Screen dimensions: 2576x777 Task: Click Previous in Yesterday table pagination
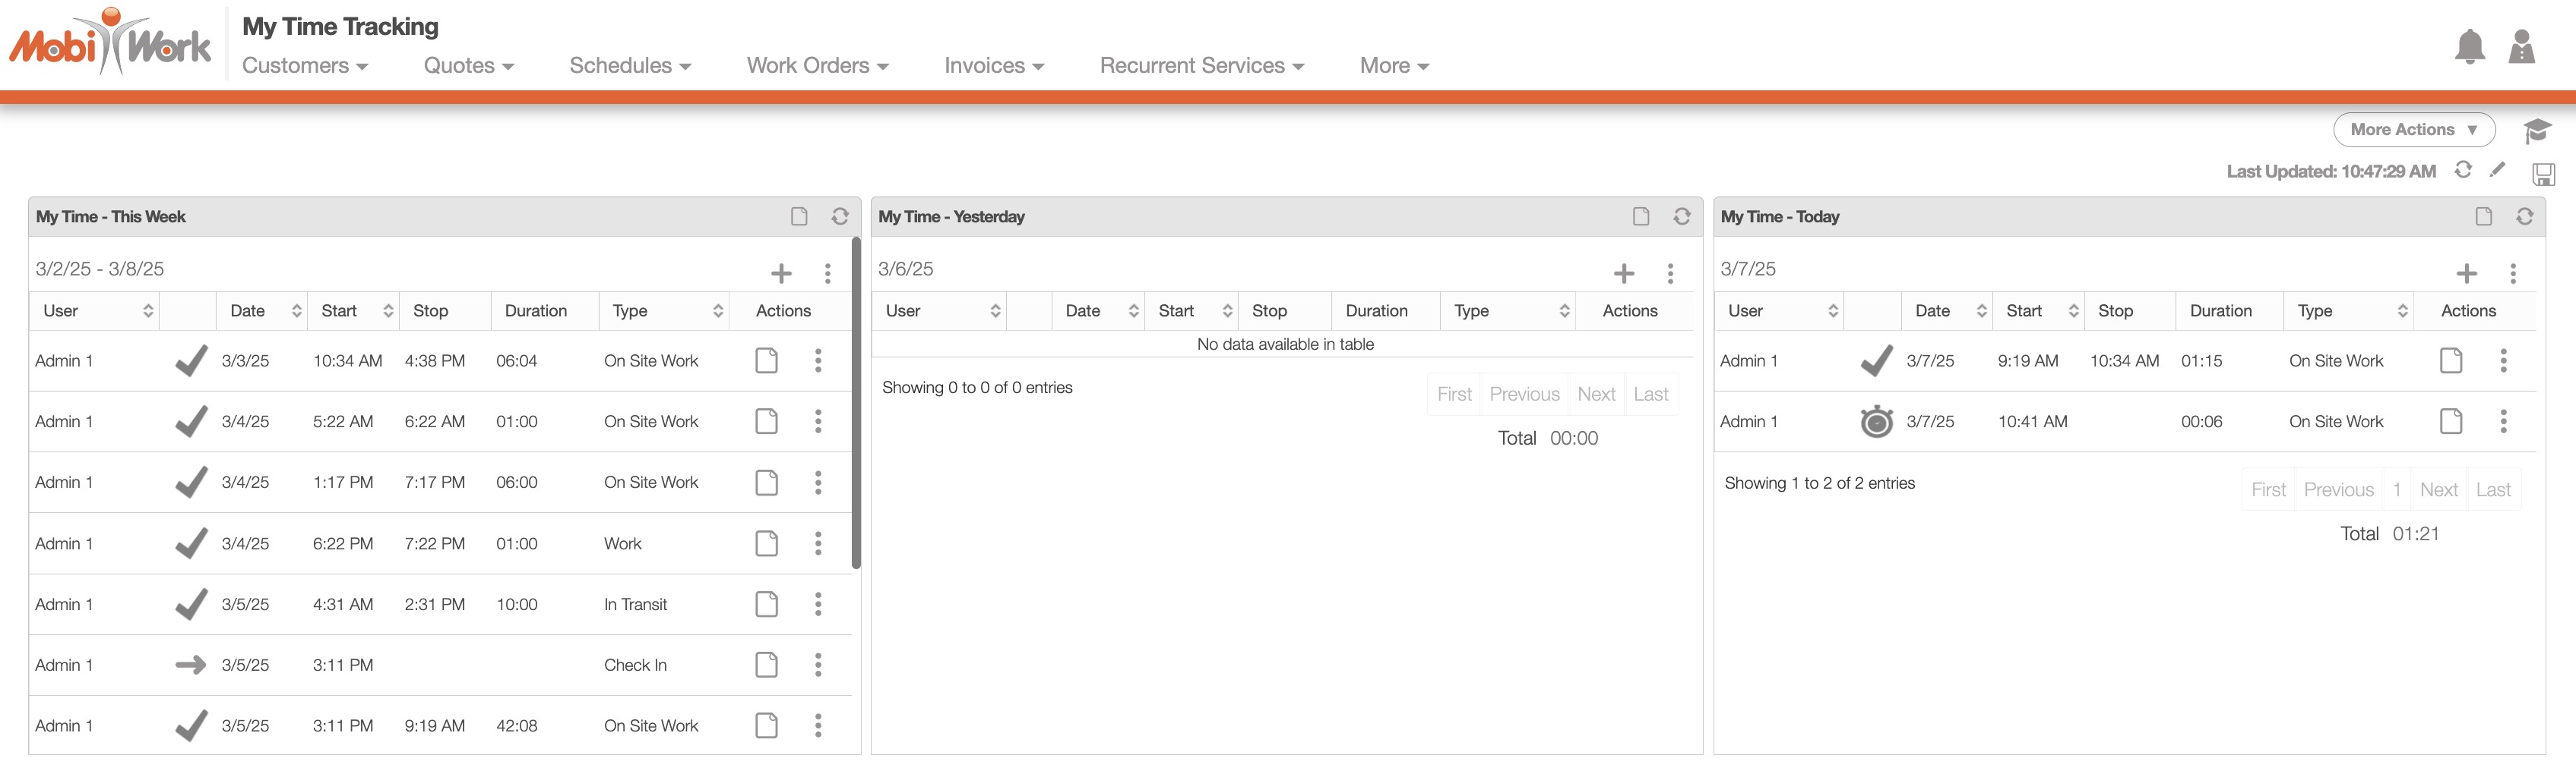pyautogui.click(x=1524, y=395)
